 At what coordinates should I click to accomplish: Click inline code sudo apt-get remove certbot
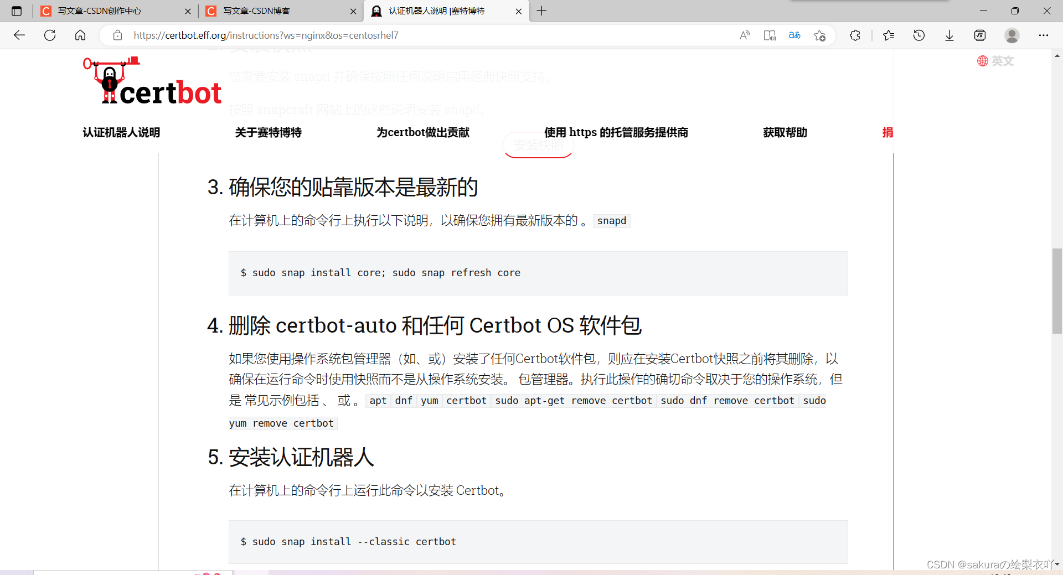click(x=574, y=401)
